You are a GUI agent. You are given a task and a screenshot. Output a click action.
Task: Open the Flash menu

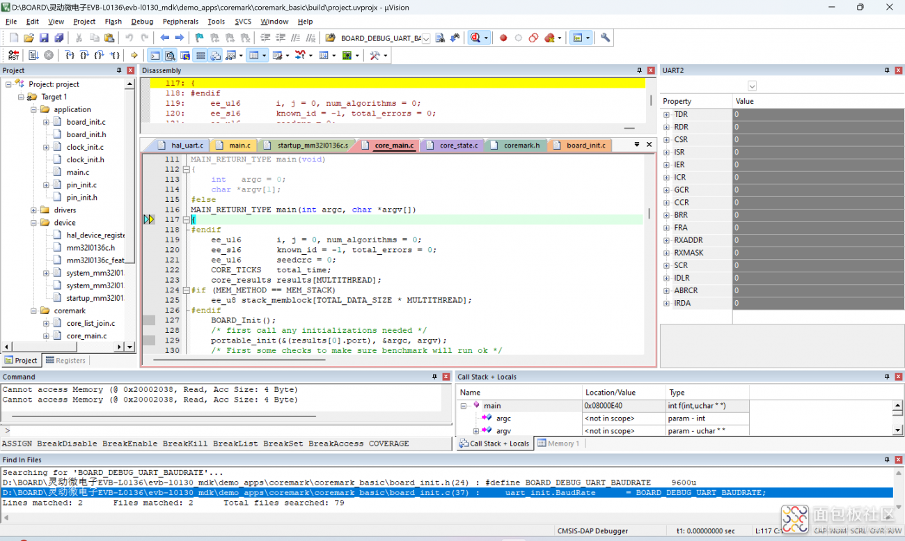click(113, 22)
